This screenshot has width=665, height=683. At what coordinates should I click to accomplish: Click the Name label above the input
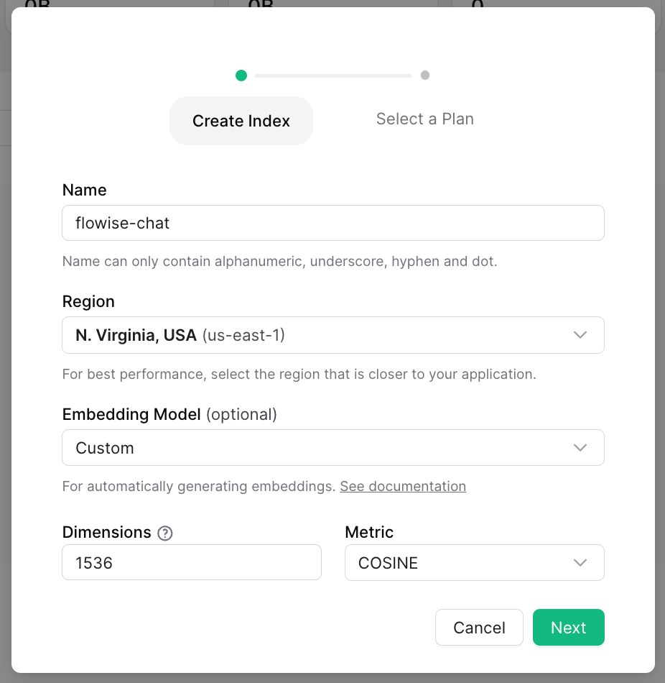point(85,190)
